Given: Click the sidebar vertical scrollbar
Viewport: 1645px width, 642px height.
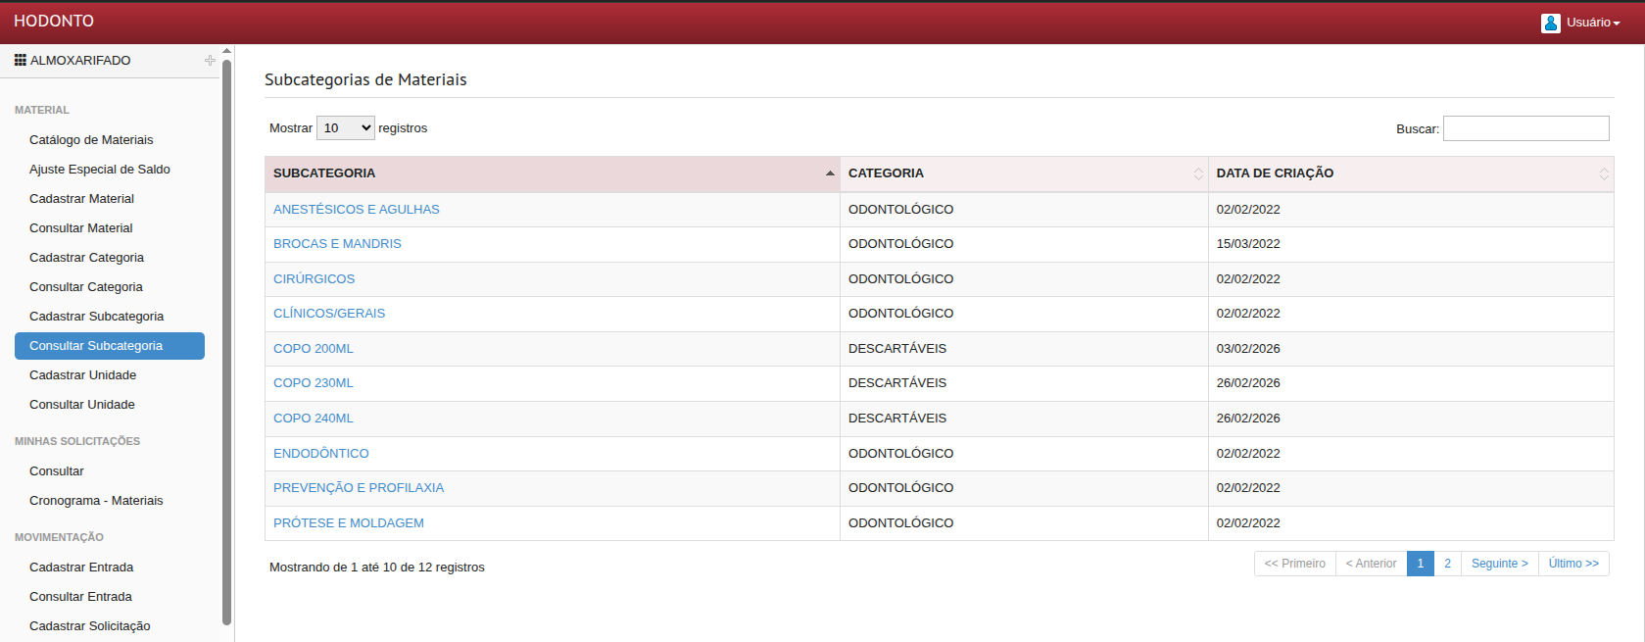Looking at the screenshot, I should tap(226, 343).
